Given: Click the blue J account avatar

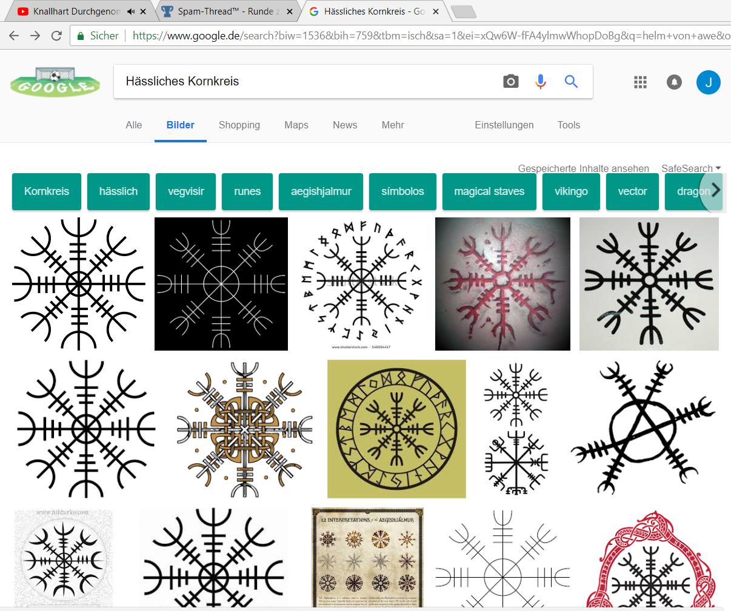Looking at the screenshot, I should [708, 82].
